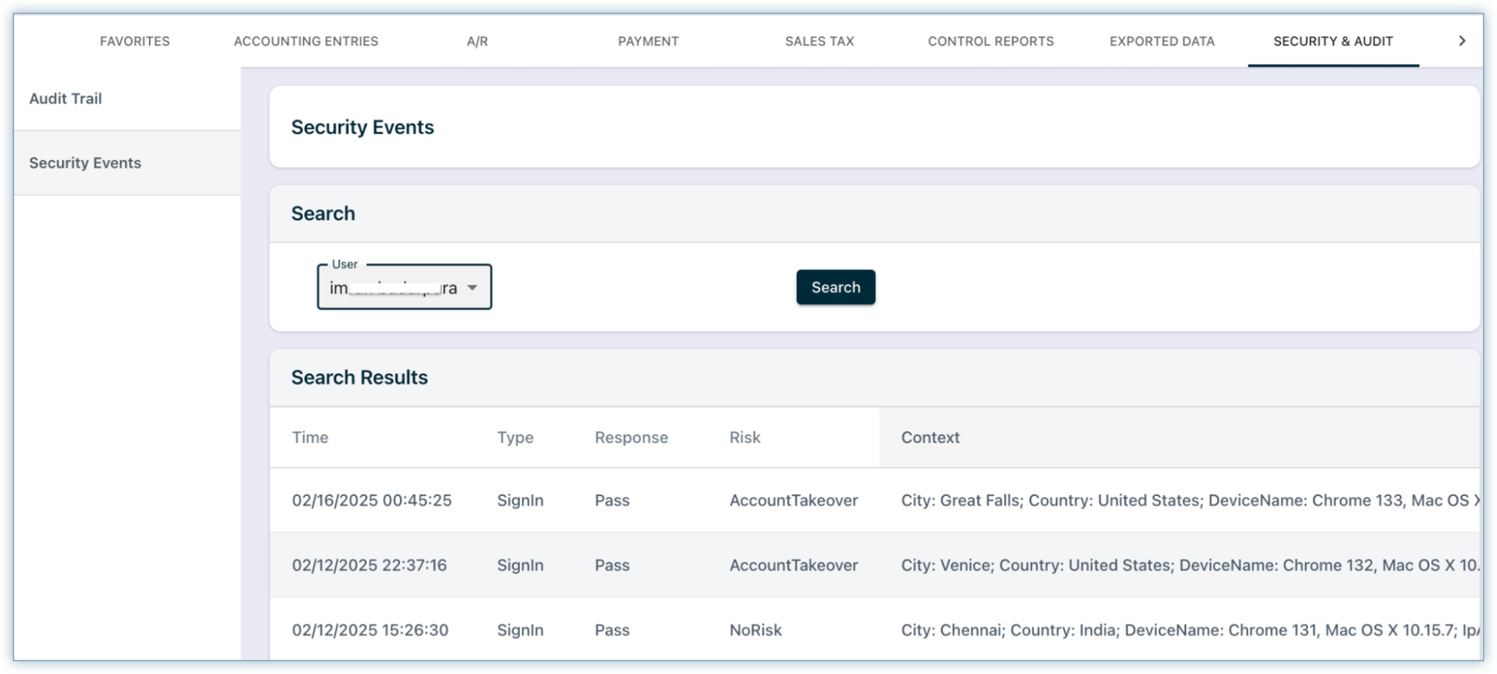Image resolution: width=1497 pixels, height=674 pixels.
Task: Open the Sales Tax tab
Action: 819,42
